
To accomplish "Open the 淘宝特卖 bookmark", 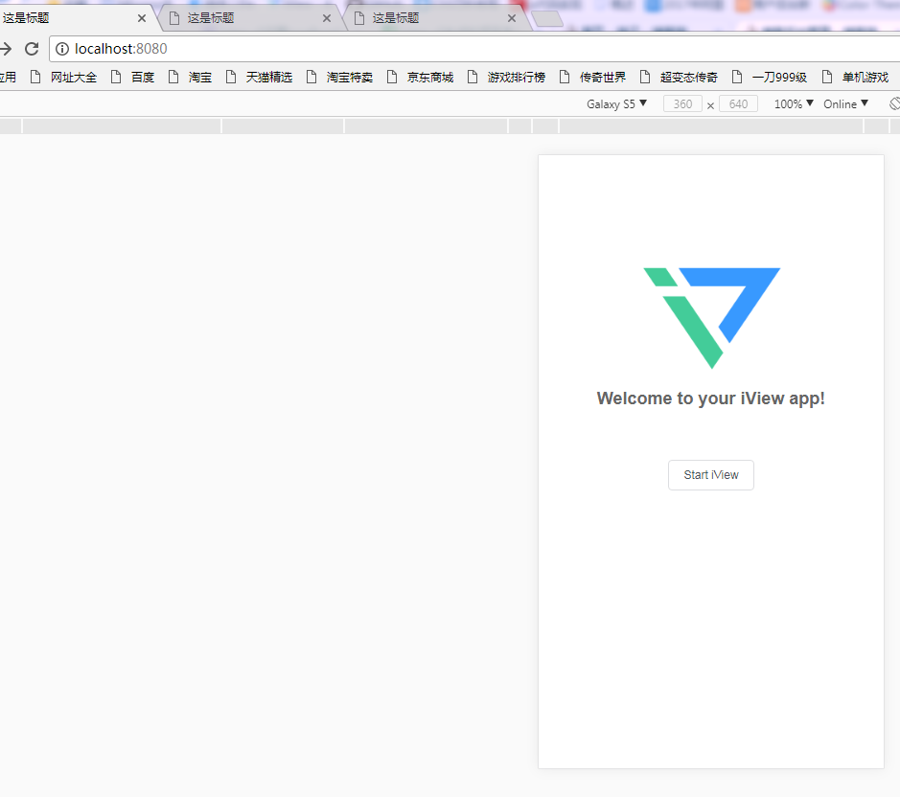I will click(339, 77).
